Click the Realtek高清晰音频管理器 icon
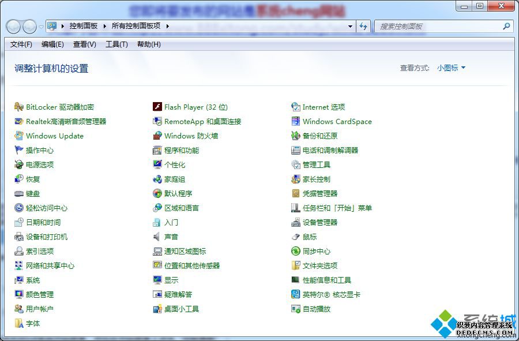This screenshot has height=341, width=519. click(x=19, y=122)
